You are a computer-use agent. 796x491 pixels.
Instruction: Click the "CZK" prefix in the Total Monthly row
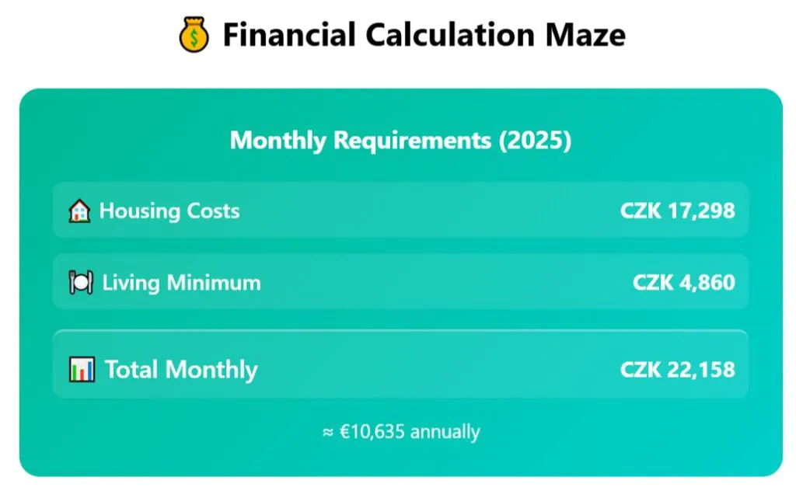point(641,369)
